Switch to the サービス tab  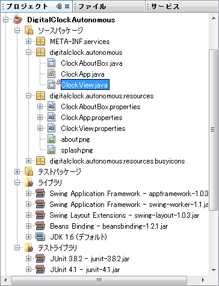coord(182,7)
